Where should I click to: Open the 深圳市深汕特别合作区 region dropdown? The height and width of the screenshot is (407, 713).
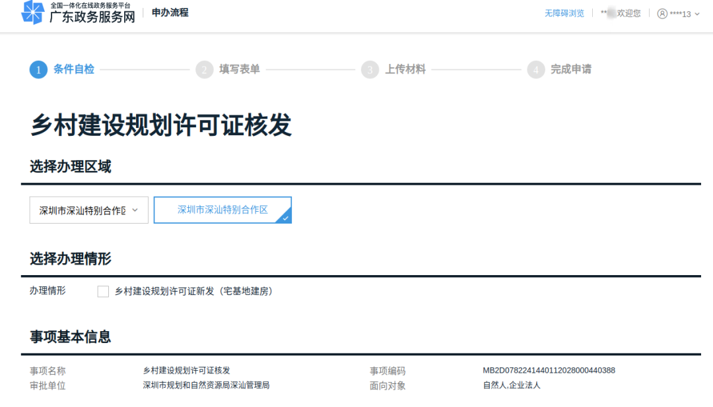click(x=88, y=210)
